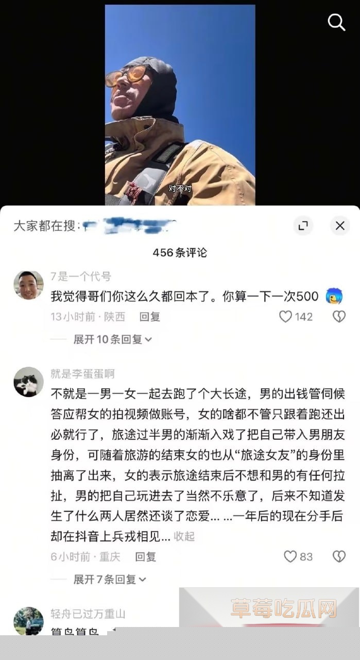Open avatar of 轻舟已过万重山

click(28, 621)
